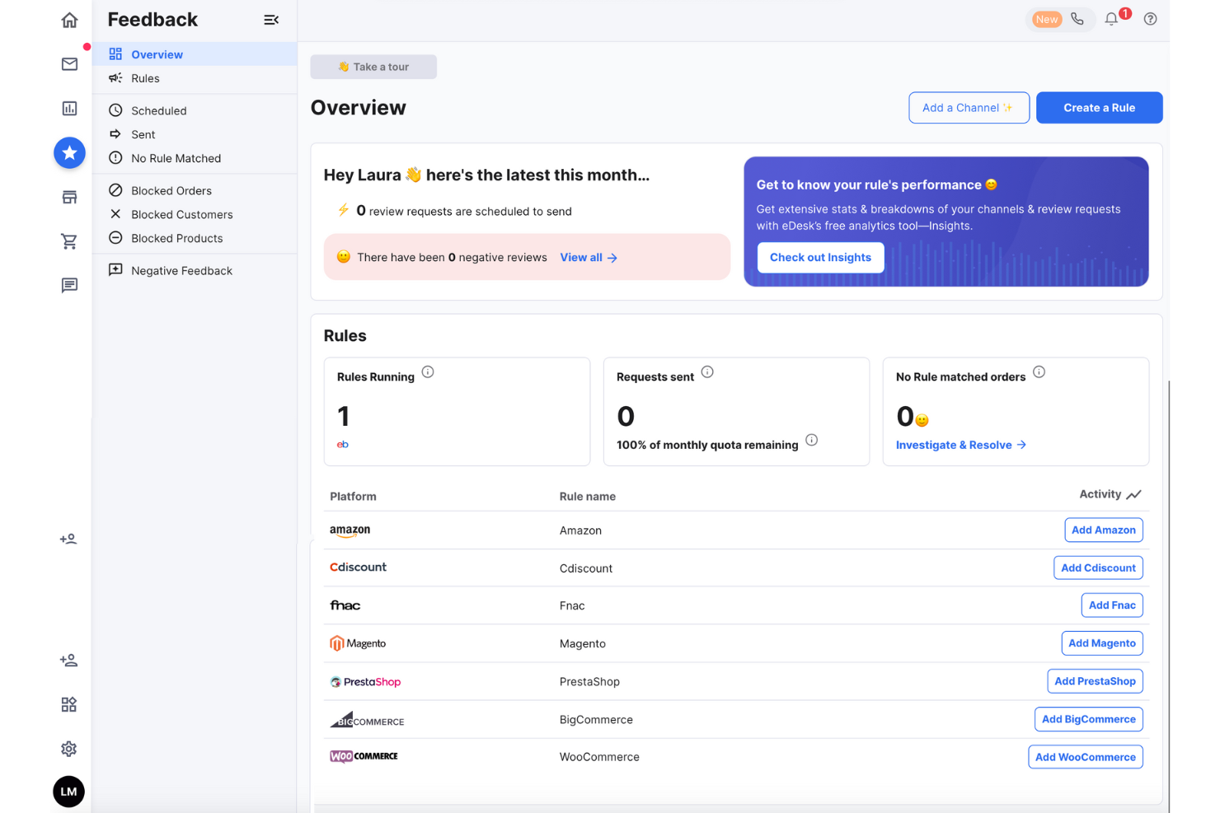Open the Home icon in sidebar
The width and height of the screenshot is (1220, 813).
click(x=69, y=19)
